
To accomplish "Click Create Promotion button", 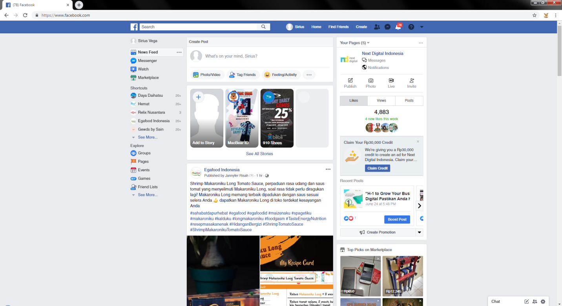I will pyautogui.click(x=378, y=232).
